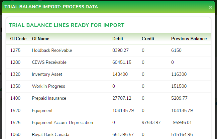Click debit value 8398.27
The height and width of the screenshot is (139, 217).
pos(120,50)
